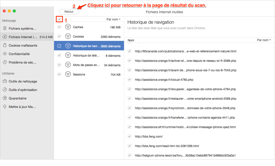Image resolution: width=275 pixels, height=166 pixels.
Task: Uncheck the Historique de téléchargement checkbox
Action: [x=59, y=55]
